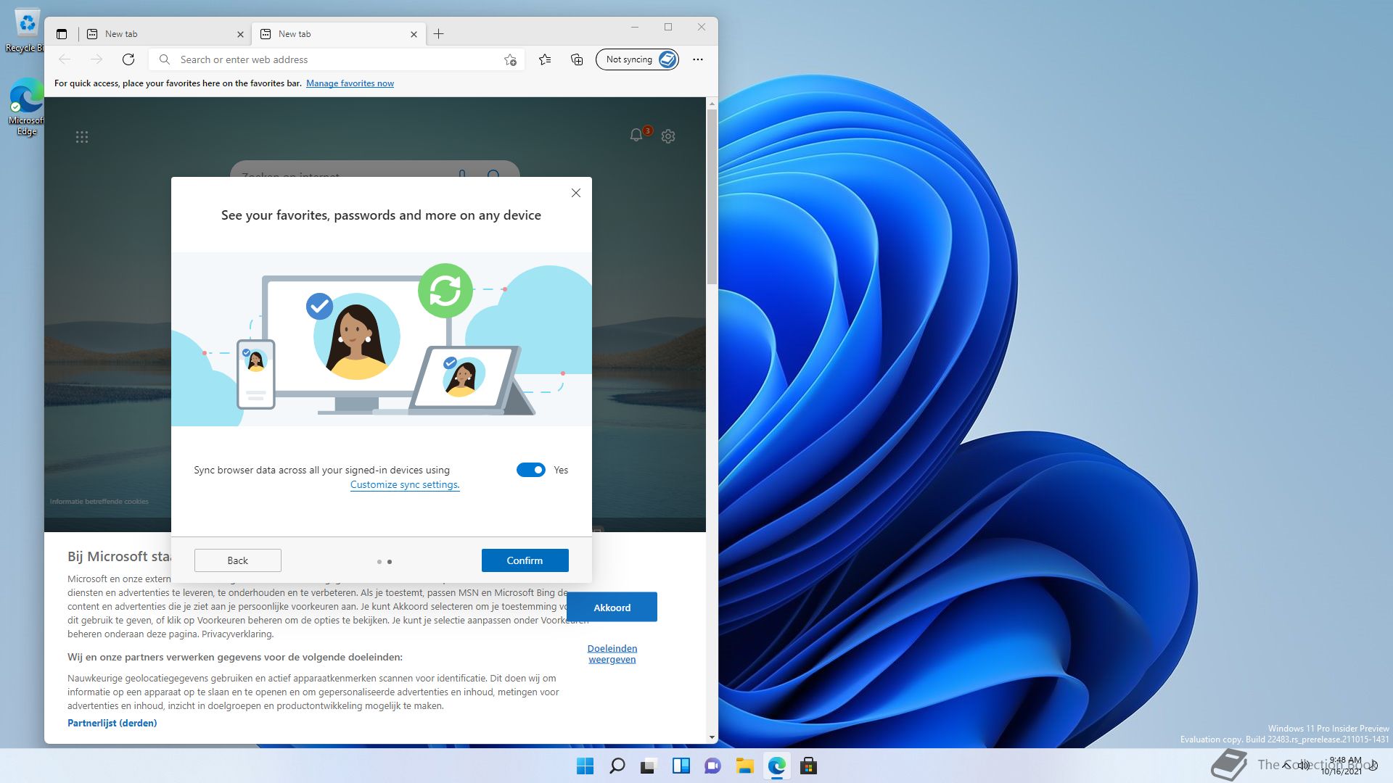Screen dimensions: 1393x783
Task: Open Task View in taskbar
Action: click(x=649, y=766)
